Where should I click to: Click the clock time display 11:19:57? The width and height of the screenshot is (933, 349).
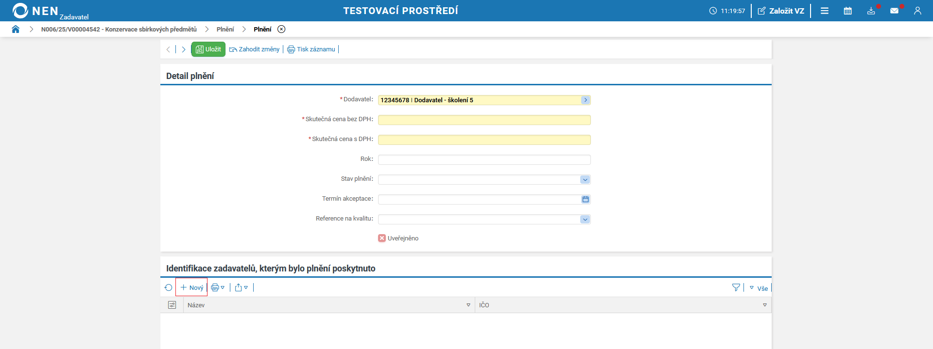click(x=727, y=11)
